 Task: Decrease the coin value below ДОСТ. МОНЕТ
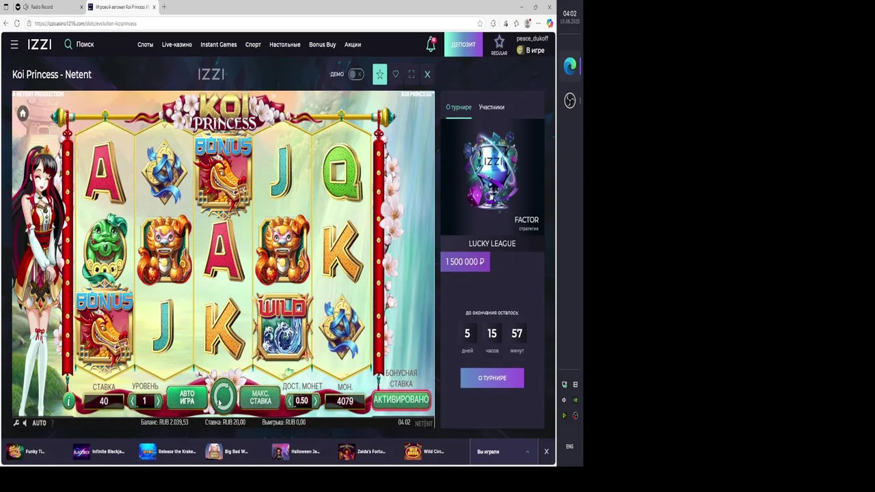point(288,401)
